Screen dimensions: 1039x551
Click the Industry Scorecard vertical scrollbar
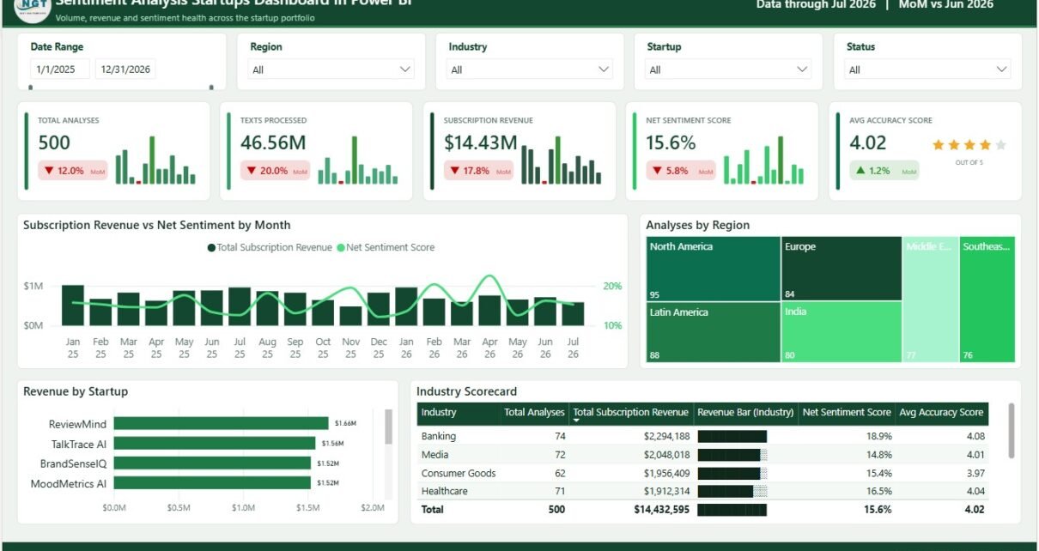tap(1011, 430)
